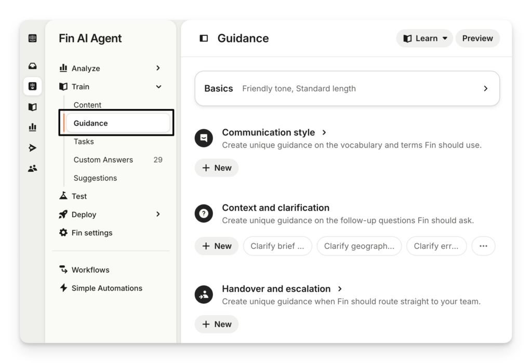Click the Handover and escalation person icon

(x=204, y=294)
